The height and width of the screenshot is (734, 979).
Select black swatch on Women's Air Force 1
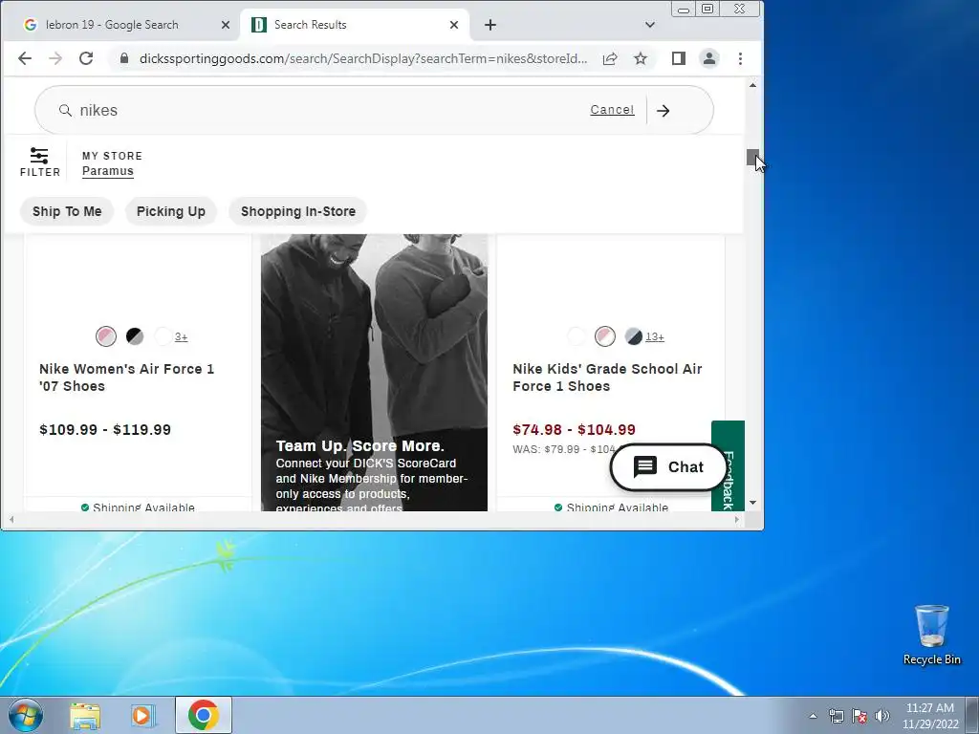tap(135, 336)
